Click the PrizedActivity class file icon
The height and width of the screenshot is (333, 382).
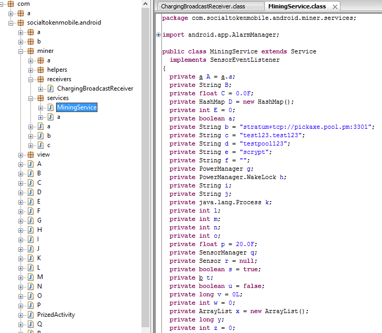tap(31, 315)
